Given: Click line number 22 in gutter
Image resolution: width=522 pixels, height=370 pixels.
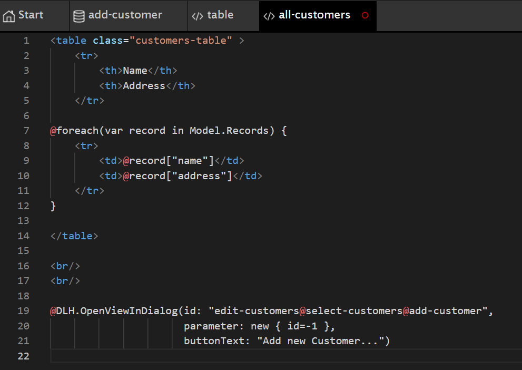Looking at the screenshot, I should pos(23,356).
